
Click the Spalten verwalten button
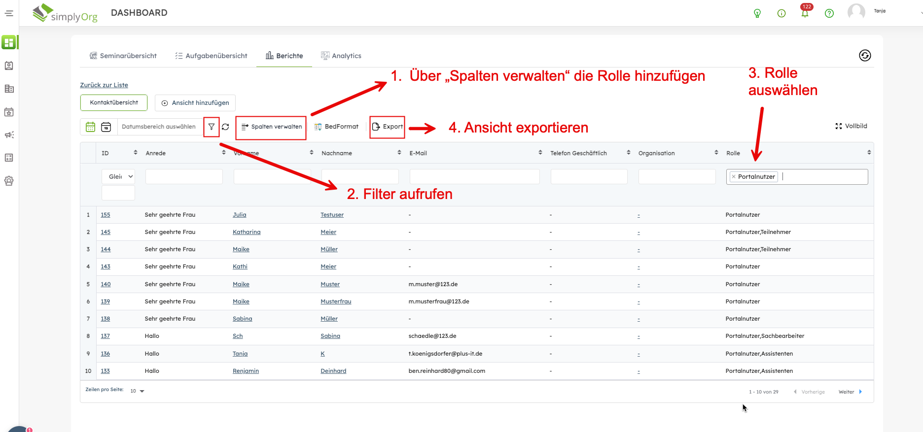point(271,127)
